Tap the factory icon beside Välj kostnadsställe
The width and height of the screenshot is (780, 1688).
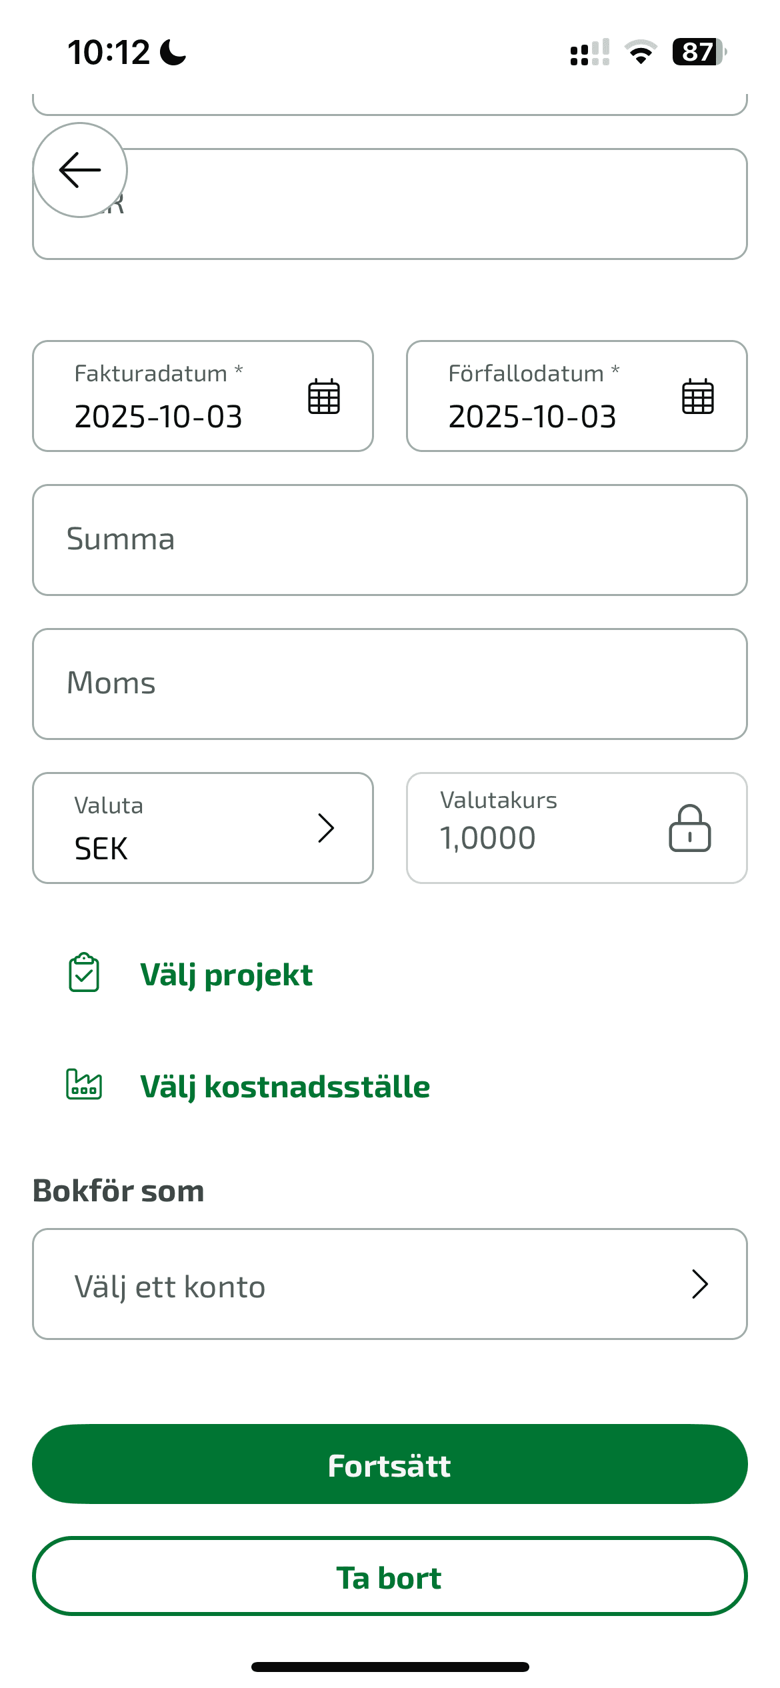coord(84,1085)
